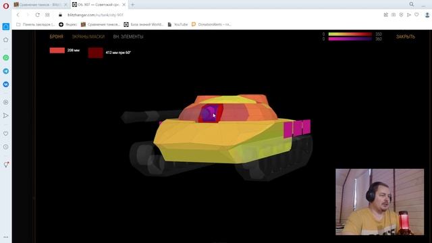Open the tab search magnifier icon
432x243 pixels.
(x=411, y=5)
